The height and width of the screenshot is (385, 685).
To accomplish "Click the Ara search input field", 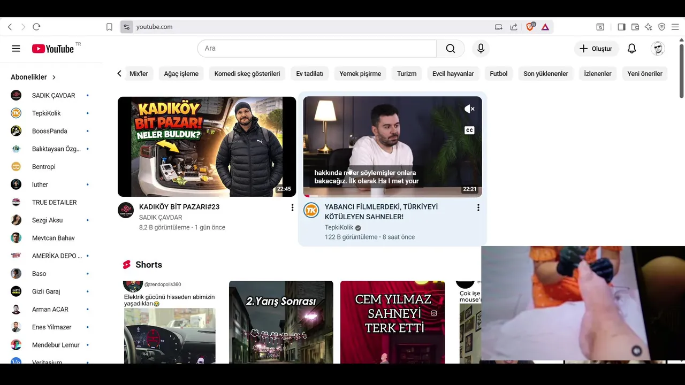I will 317,49.
